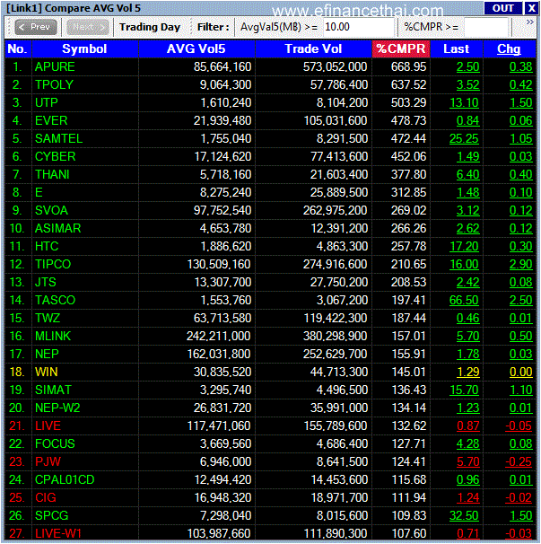Image resolution: width=541 pixels, height=544 pixels.
Task: Select the THANI symbol
Action: [x=52, y=174]
